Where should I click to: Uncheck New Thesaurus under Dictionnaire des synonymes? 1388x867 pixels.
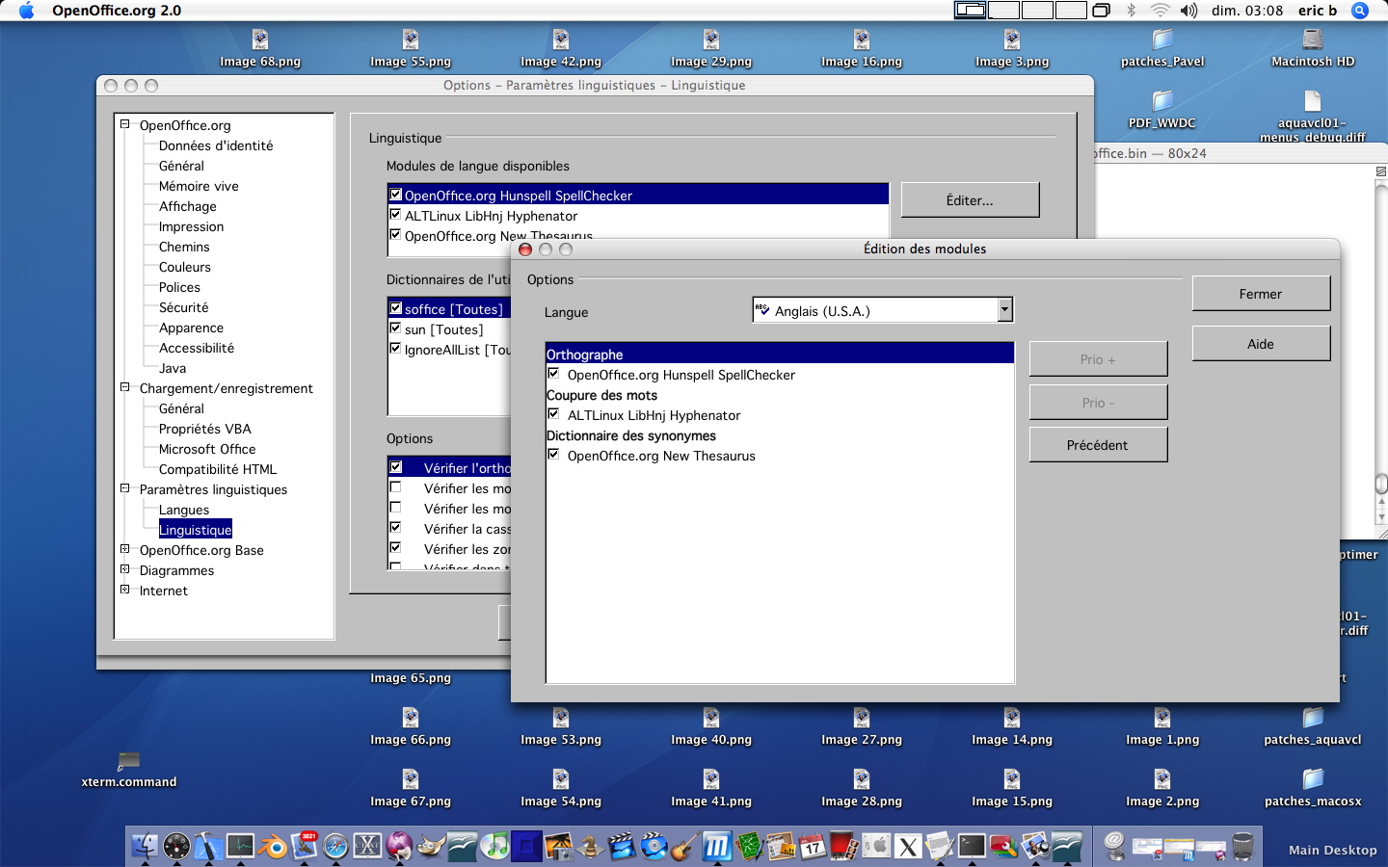point(554,454)
